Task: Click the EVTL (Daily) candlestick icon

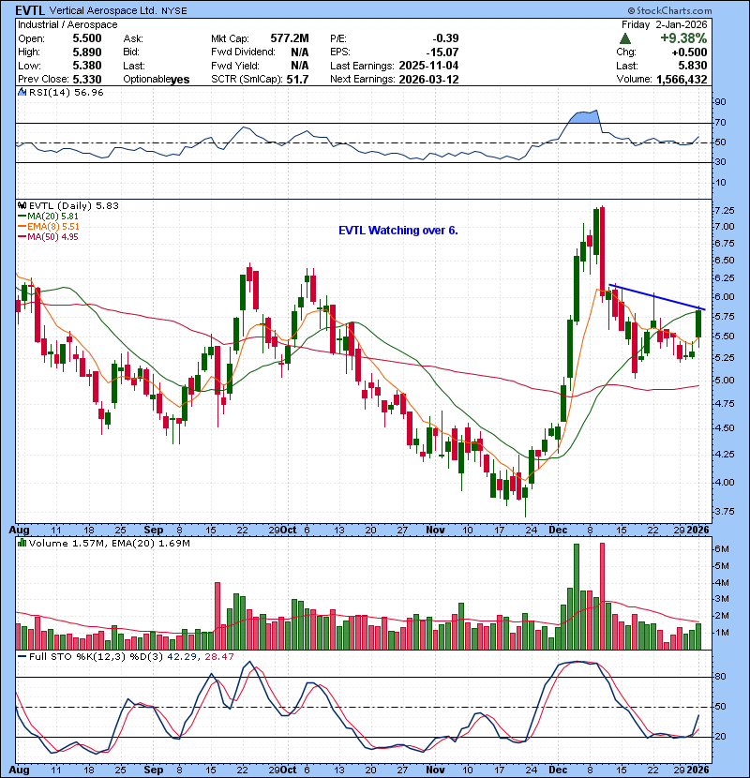Action: [x=22, y=205]
